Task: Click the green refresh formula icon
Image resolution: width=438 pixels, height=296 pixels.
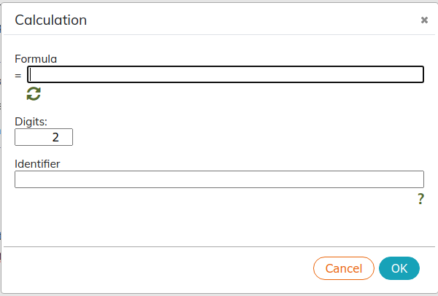Action: [x=34, y=94]
